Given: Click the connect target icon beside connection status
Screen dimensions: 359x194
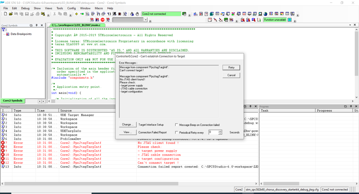Looking at the screenshot, I should 184,14.
